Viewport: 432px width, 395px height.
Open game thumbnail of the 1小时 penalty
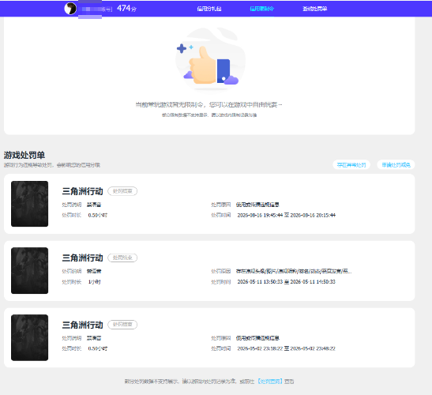coord(29,270)
